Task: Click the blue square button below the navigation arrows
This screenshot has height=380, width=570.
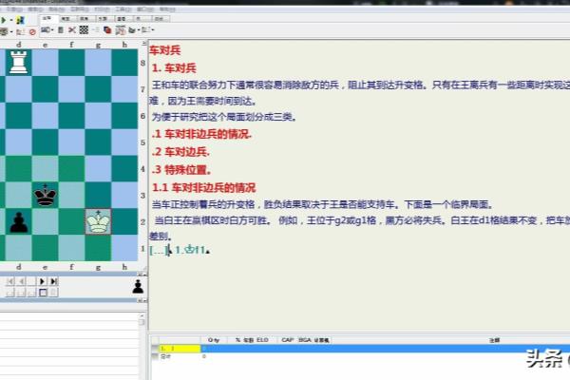Action: pyautogui.click(x=43, y=293)
